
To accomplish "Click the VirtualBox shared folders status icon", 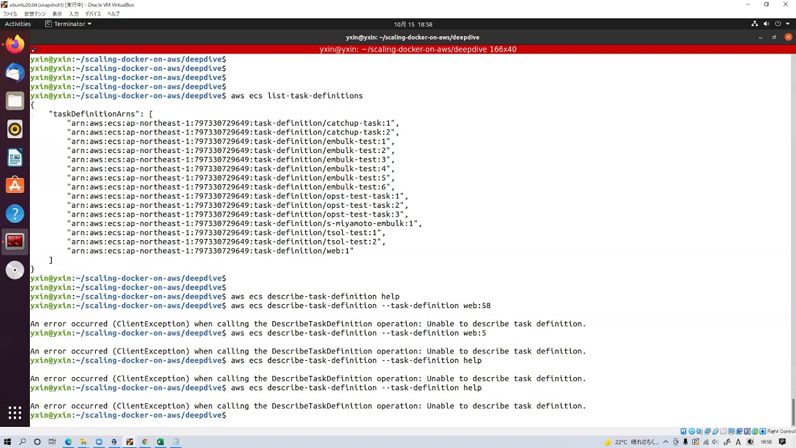I will [x=723, y=431].
